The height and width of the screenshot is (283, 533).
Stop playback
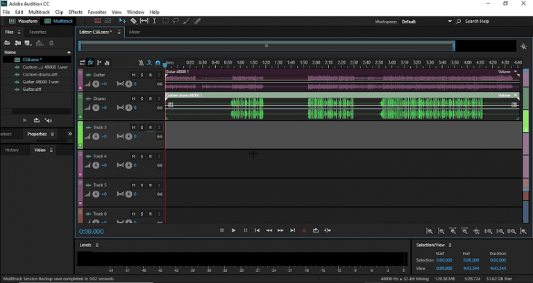[x=222, y=230]
